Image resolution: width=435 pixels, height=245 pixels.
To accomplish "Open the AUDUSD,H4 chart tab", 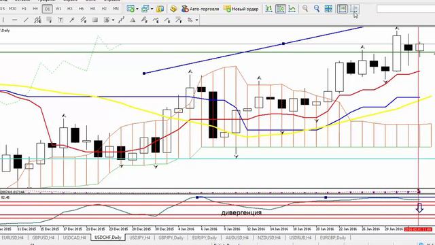I will pyautogui.click(x=237, y=238).
